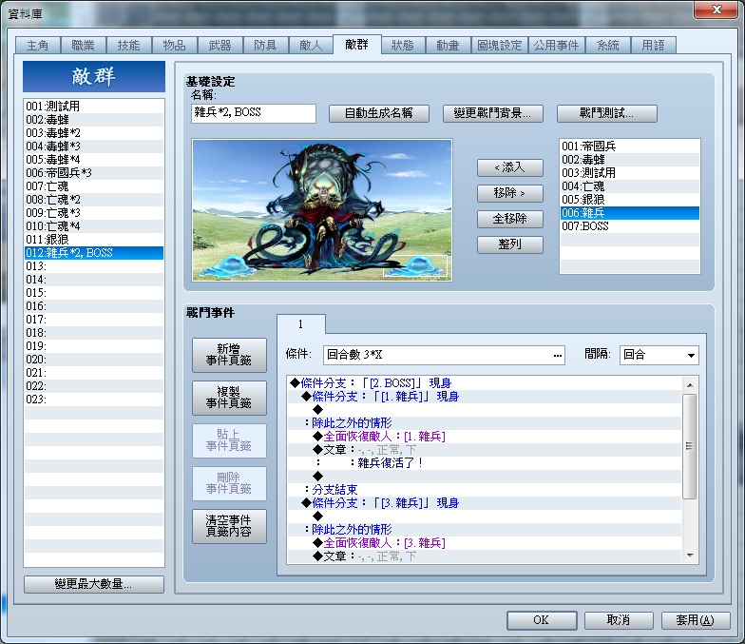This screenshot has height=644, width=745.
Task: Select troop 004:毒蜂*3
Action: click(93, 146)
